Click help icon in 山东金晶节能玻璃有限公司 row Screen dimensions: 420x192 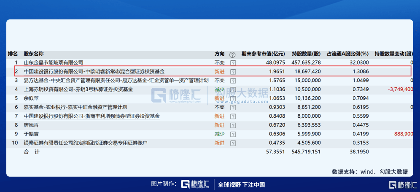233,63
